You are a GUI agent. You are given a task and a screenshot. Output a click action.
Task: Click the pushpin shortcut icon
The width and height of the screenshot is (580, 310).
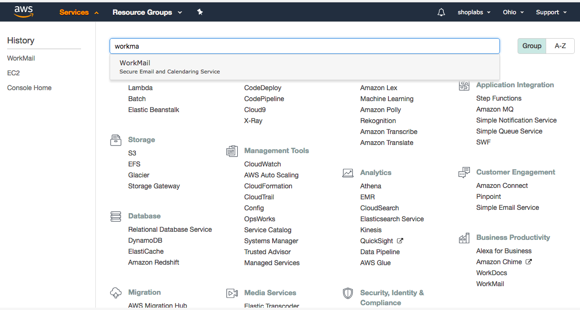pyautogui.click(x=200, y=12)
